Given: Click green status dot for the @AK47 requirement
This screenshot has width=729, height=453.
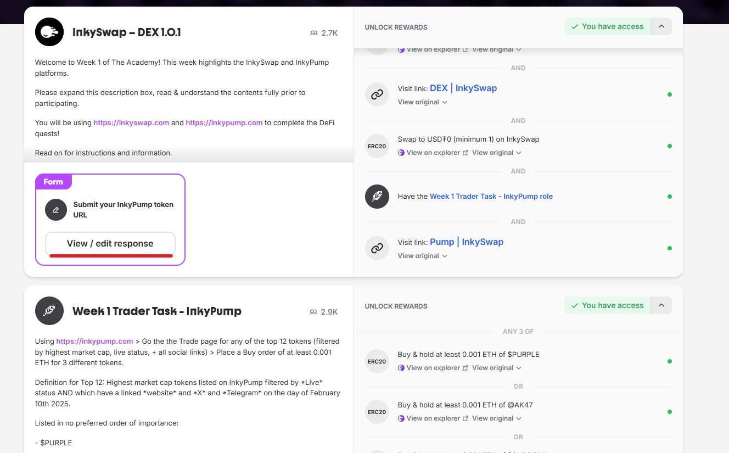Looking at the screenshot, I should (x=669, y=412).
